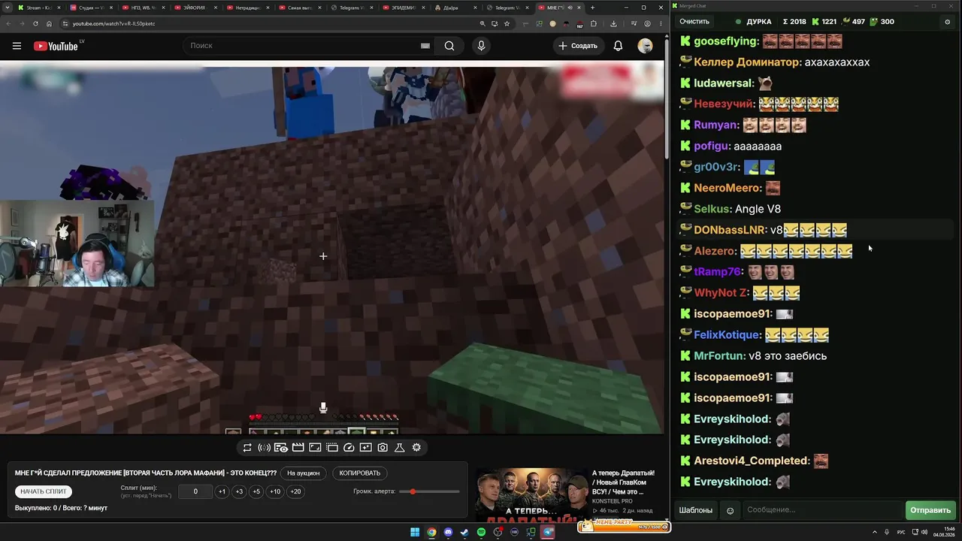This screenshot has width=962, height=541.
Task: Add +1 minute to the split
Action: tap(222, 492)
